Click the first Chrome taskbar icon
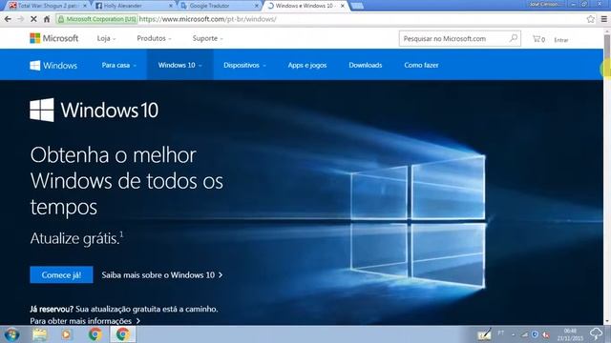The image size is (611, 343). pyautogui.click(x=95, y=334)
